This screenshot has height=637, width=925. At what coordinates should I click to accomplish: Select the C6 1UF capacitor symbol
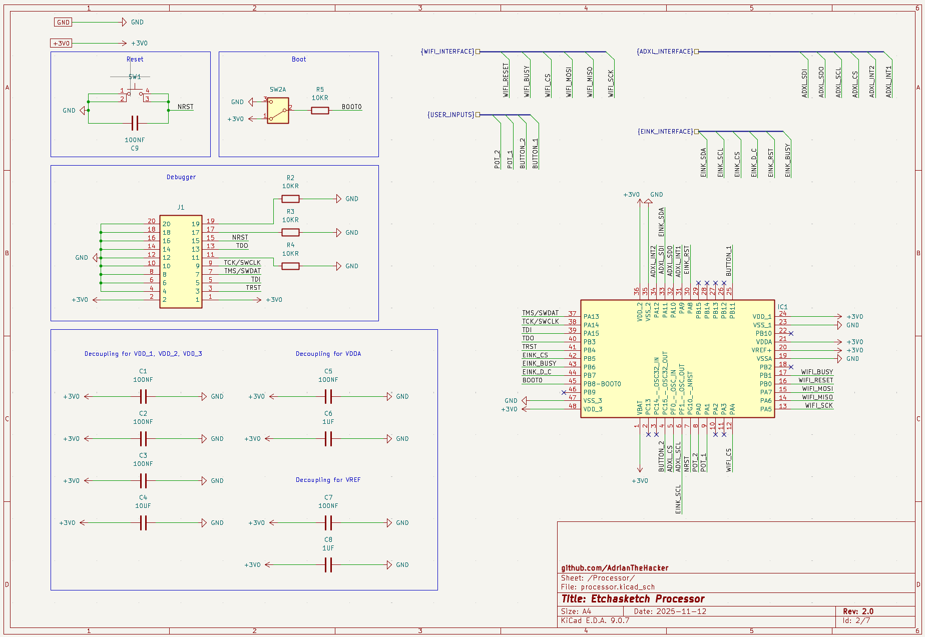(328, 439)
